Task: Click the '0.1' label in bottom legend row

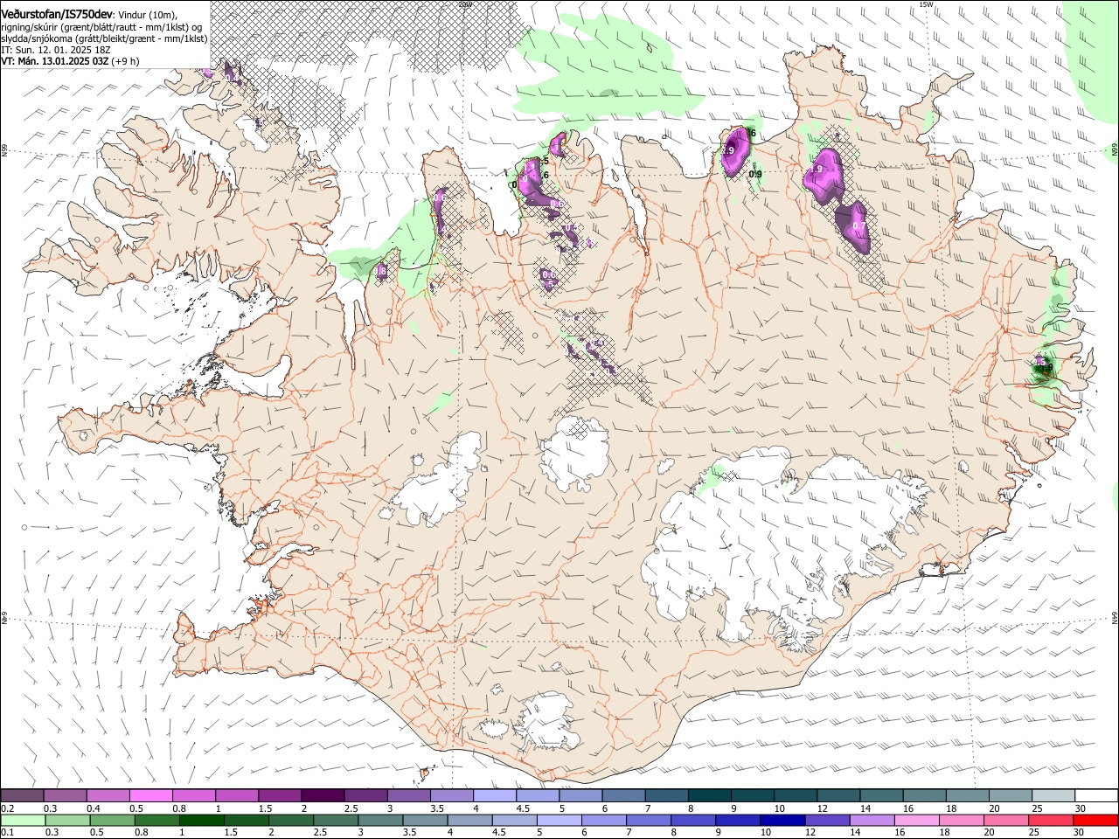Action: [7, 832]
